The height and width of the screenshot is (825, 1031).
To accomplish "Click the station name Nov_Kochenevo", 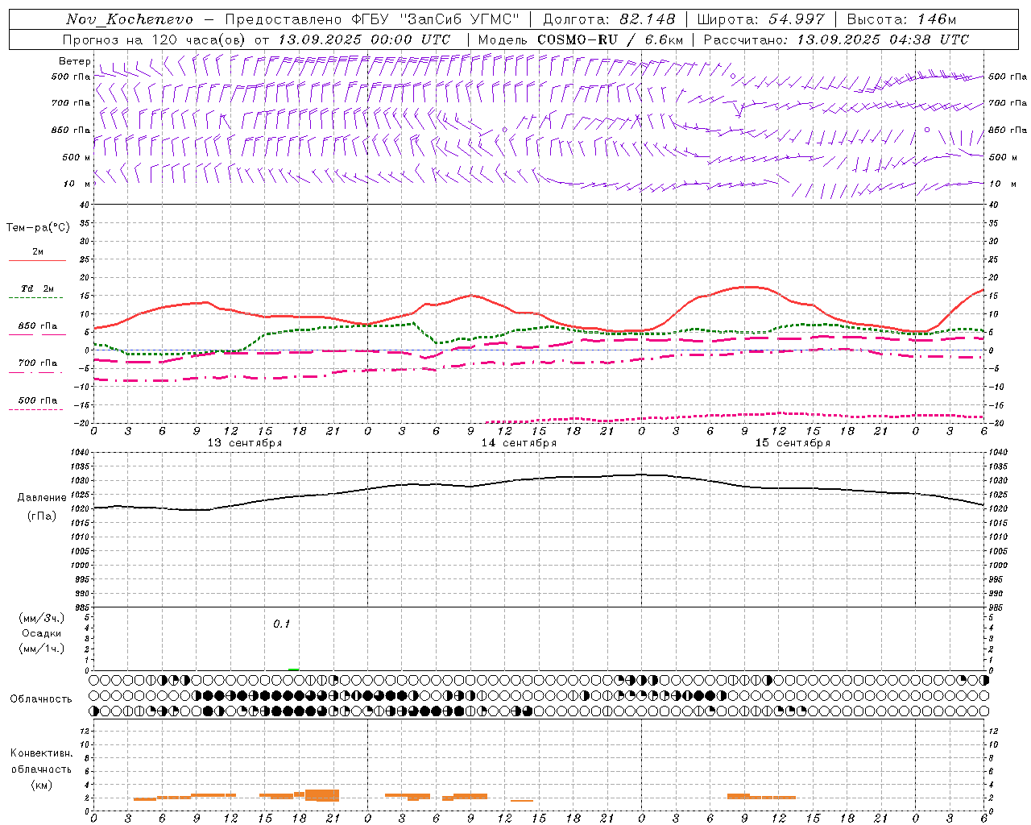I will 130,19.
